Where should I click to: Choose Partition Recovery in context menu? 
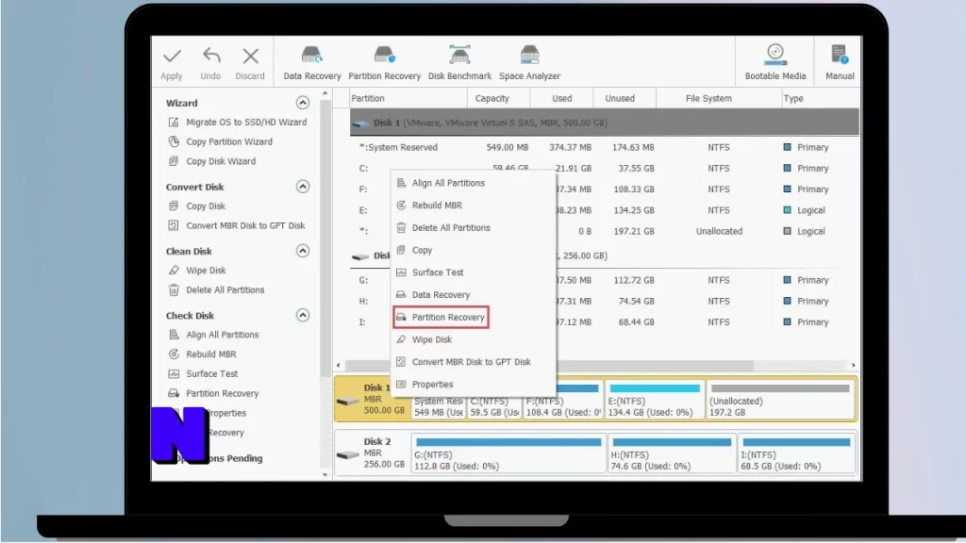[441, 317]
